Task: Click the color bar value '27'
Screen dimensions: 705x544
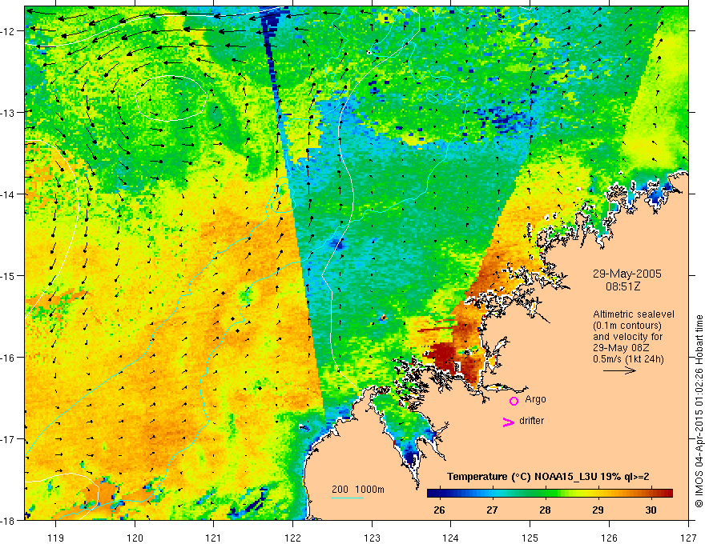Action: (x=492, y=510)
